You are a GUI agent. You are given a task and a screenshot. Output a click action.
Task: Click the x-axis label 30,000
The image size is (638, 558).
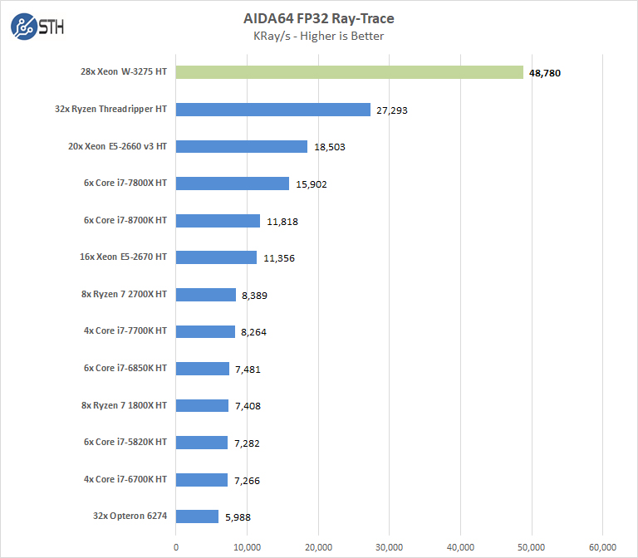point(390,547)
